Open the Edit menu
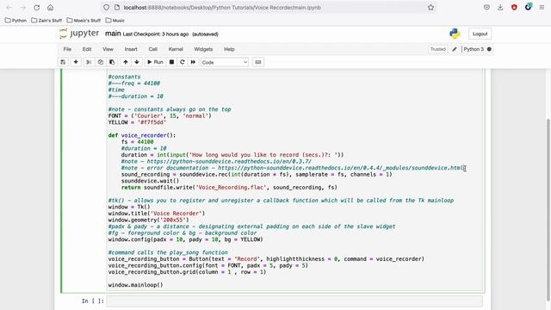 (87, 49)
